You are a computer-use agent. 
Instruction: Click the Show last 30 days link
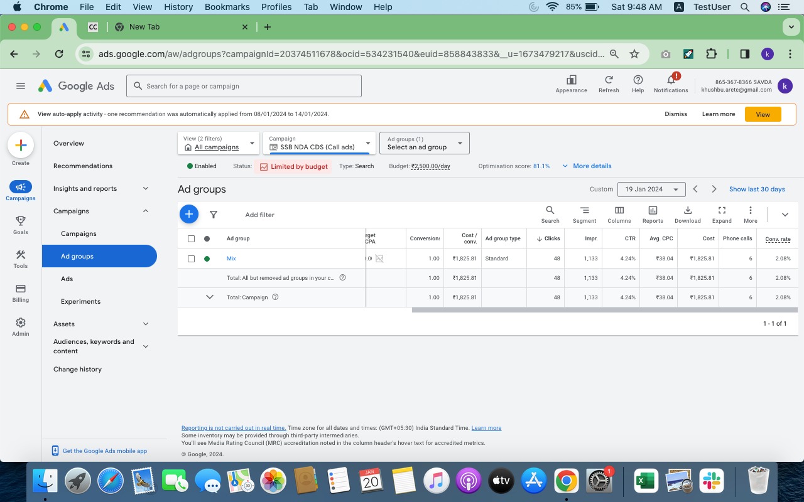757,189
